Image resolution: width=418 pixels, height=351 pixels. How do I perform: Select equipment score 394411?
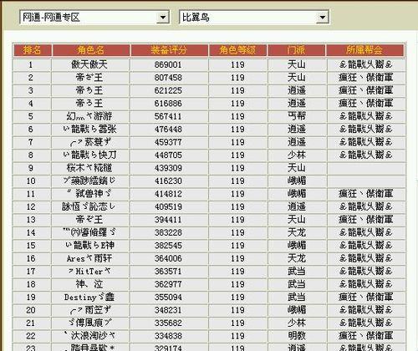tap(168, 220)
